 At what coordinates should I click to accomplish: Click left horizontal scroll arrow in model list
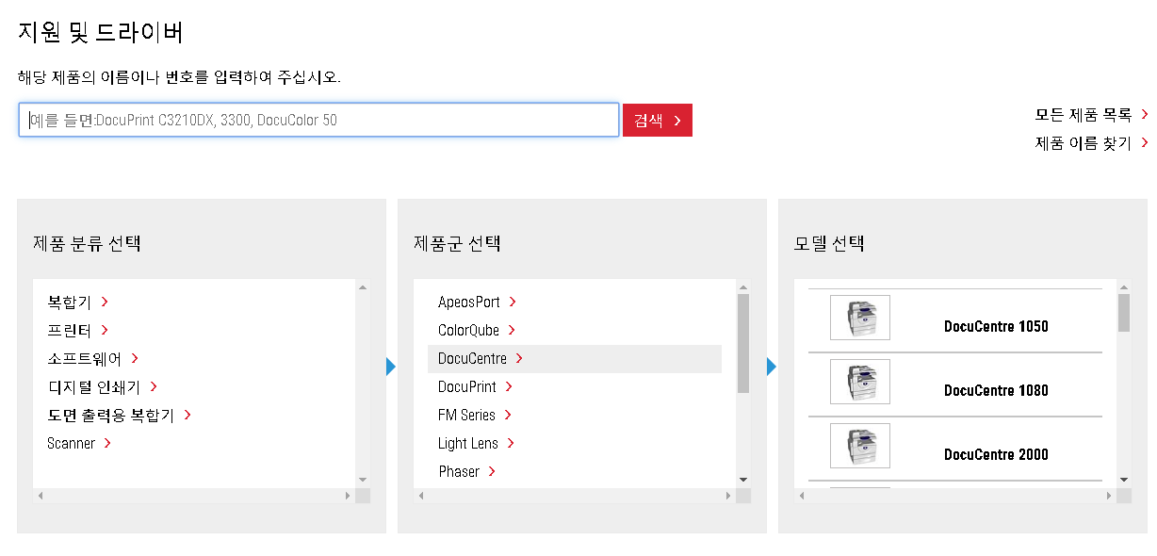[x=802, y=496]
